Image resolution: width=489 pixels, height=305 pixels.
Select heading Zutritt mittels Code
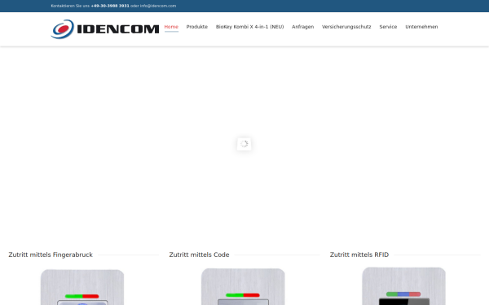click(x=199, y=255)
